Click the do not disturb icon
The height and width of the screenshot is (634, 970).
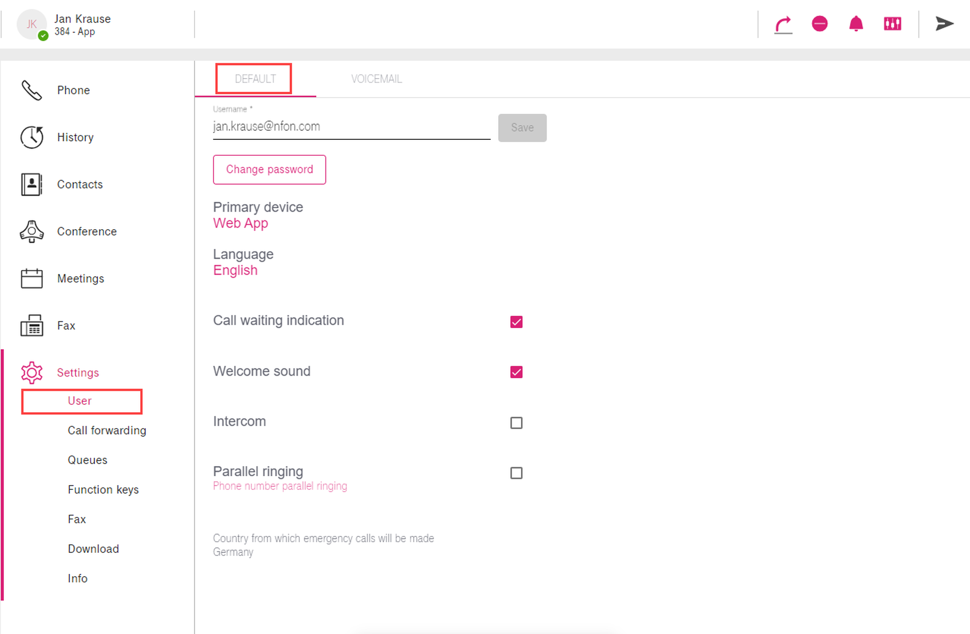[x=820, y=24]
